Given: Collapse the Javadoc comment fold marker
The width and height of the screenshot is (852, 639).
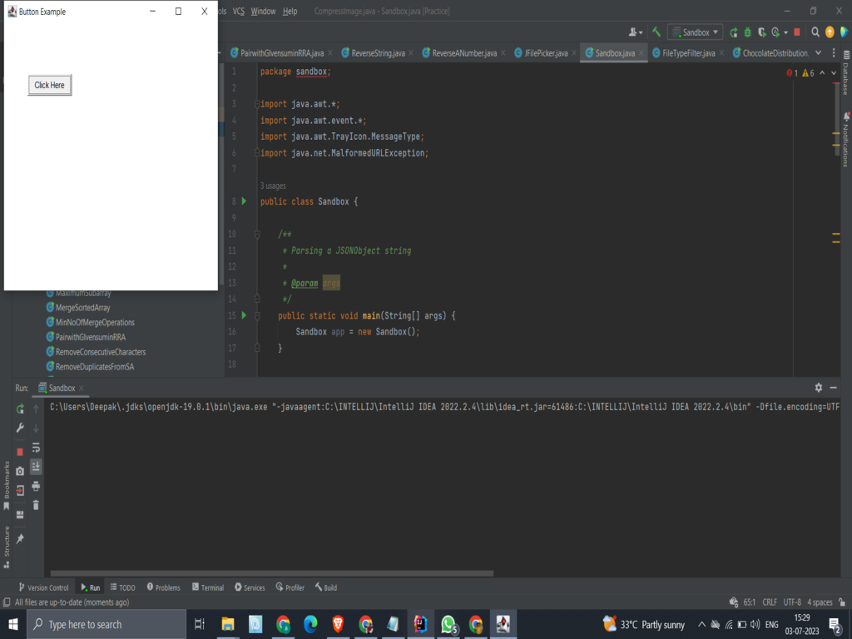Looking at the screenshot, I should [257, 234].
